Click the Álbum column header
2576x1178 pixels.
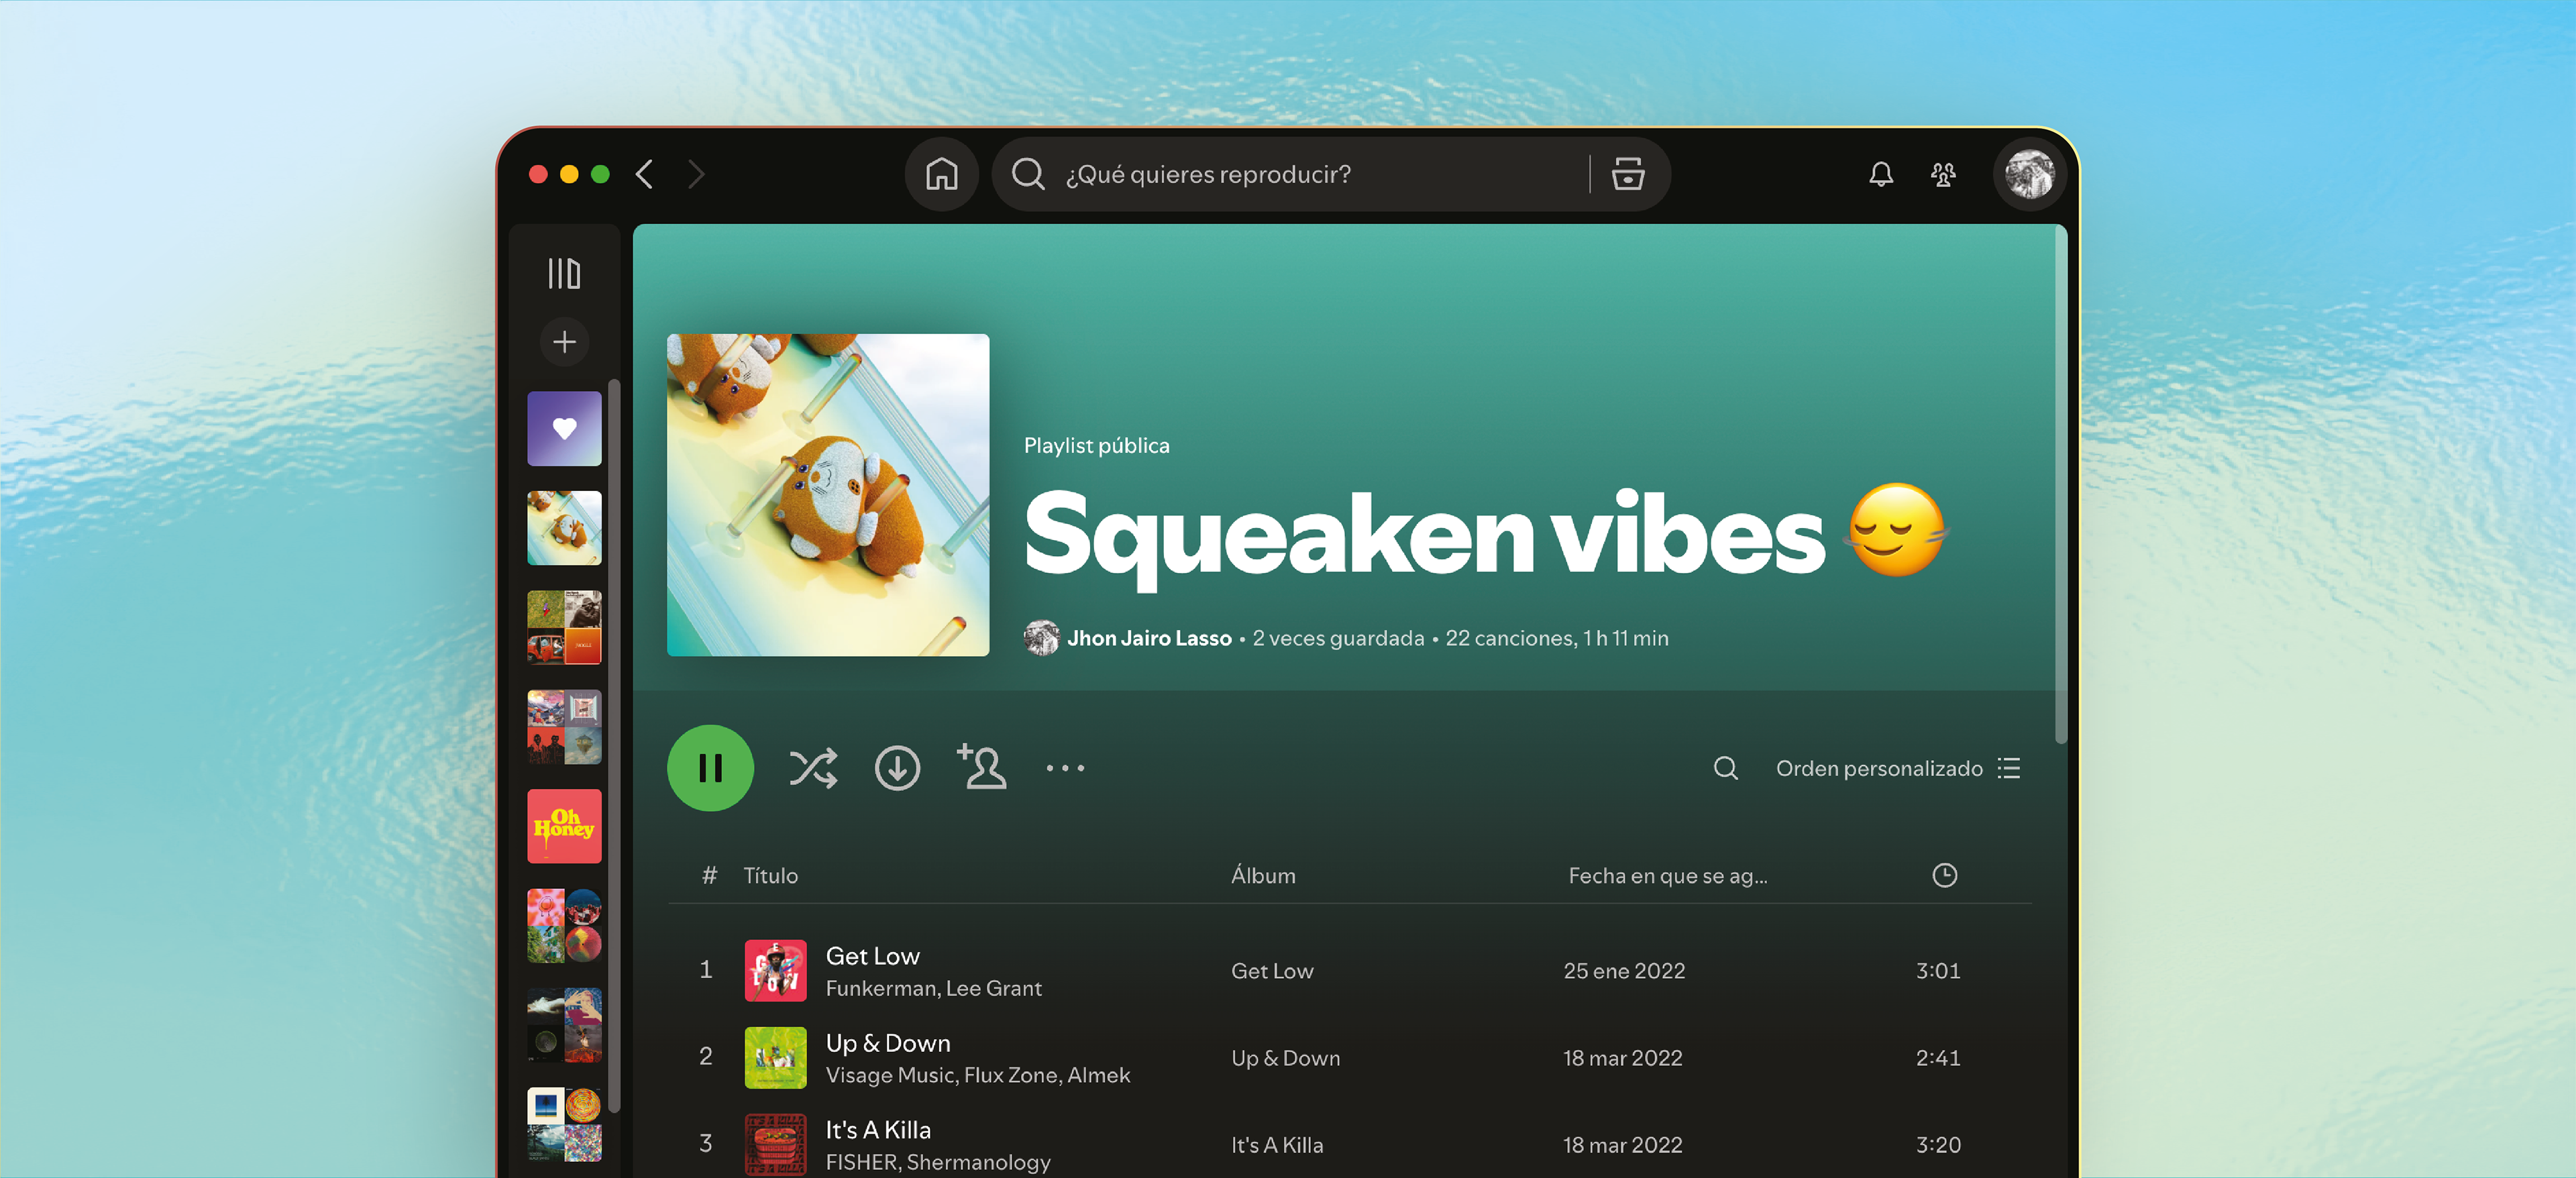point(1263,875)
